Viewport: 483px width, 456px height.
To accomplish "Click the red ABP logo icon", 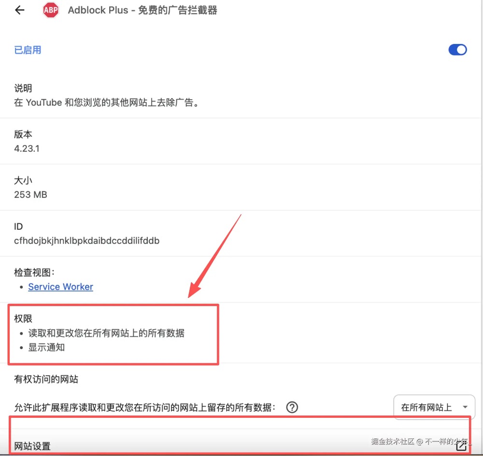I will click(x=50, y=10).
